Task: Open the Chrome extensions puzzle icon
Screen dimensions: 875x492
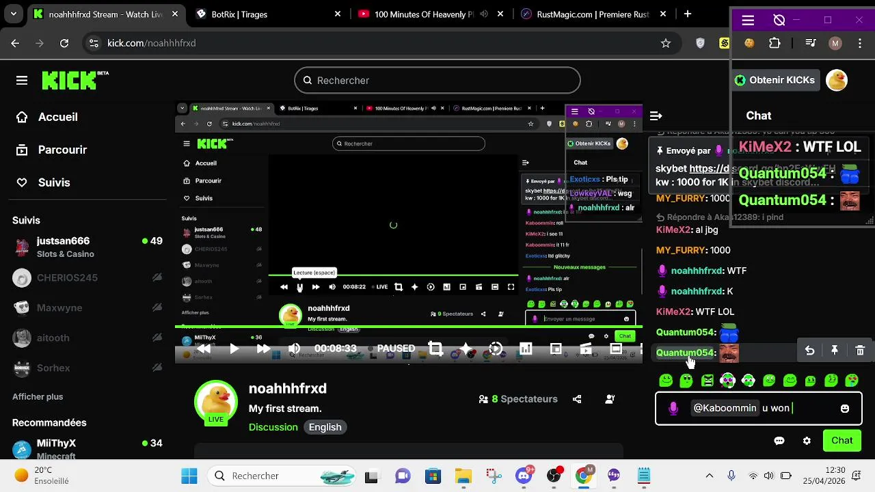Action: 775,43
